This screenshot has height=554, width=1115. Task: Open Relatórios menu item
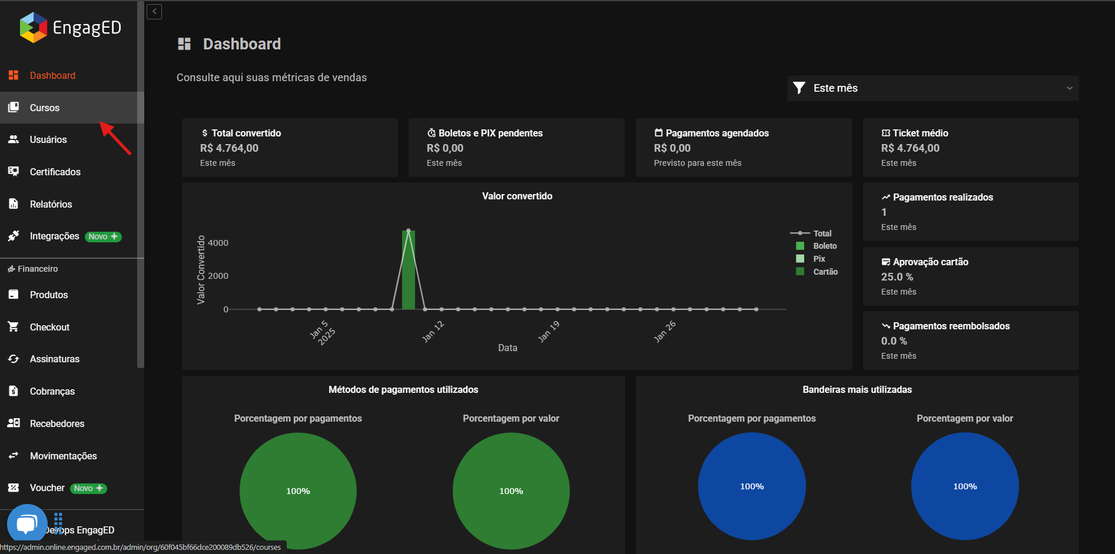69,204
